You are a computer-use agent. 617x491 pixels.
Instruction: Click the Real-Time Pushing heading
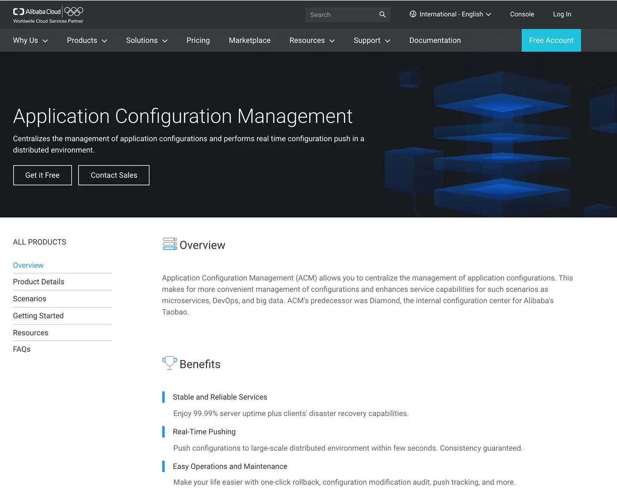pos(204,432)
